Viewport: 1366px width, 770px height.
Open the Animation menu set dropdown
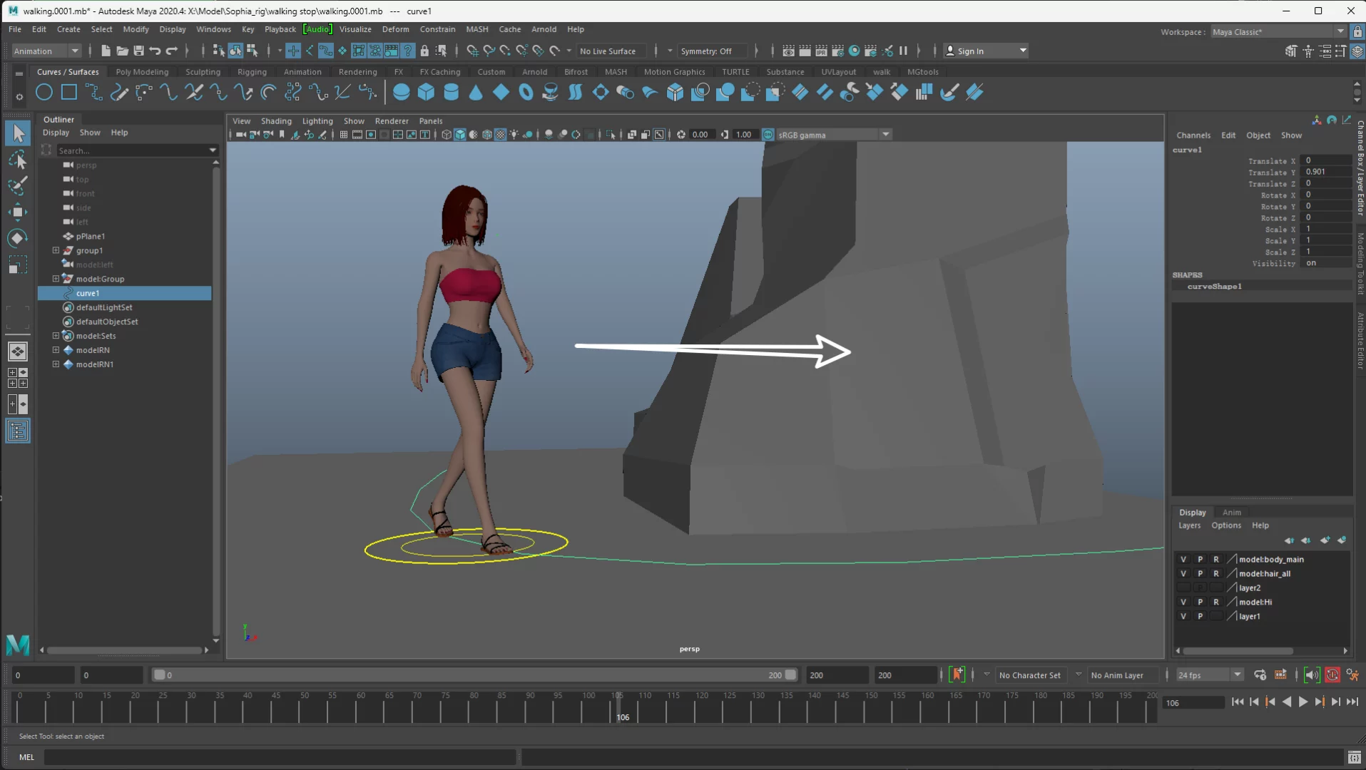point(46,51)
